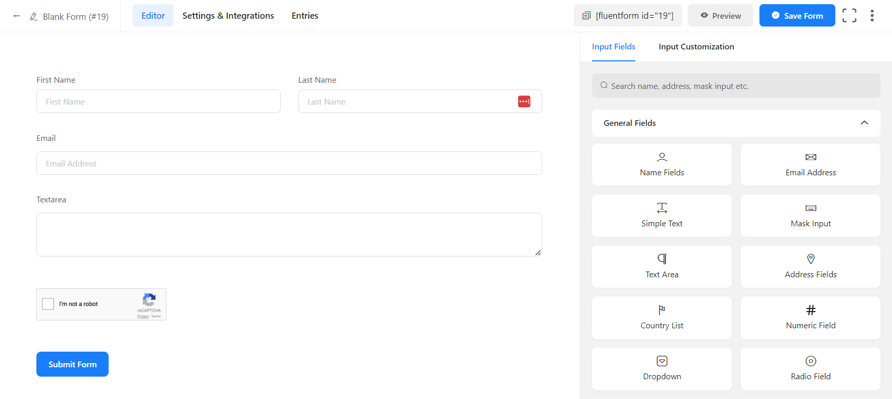Insert a Numeric Field element
This screenshot has width=892, height=399.
810,317
